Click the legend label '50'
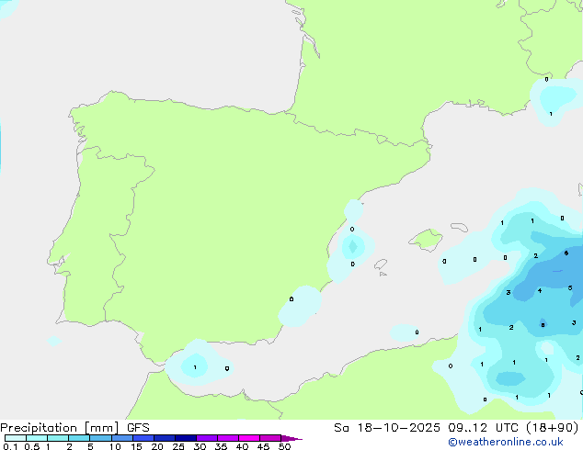Viewport: 583px width, 450px height. click(x=285, y=446)
